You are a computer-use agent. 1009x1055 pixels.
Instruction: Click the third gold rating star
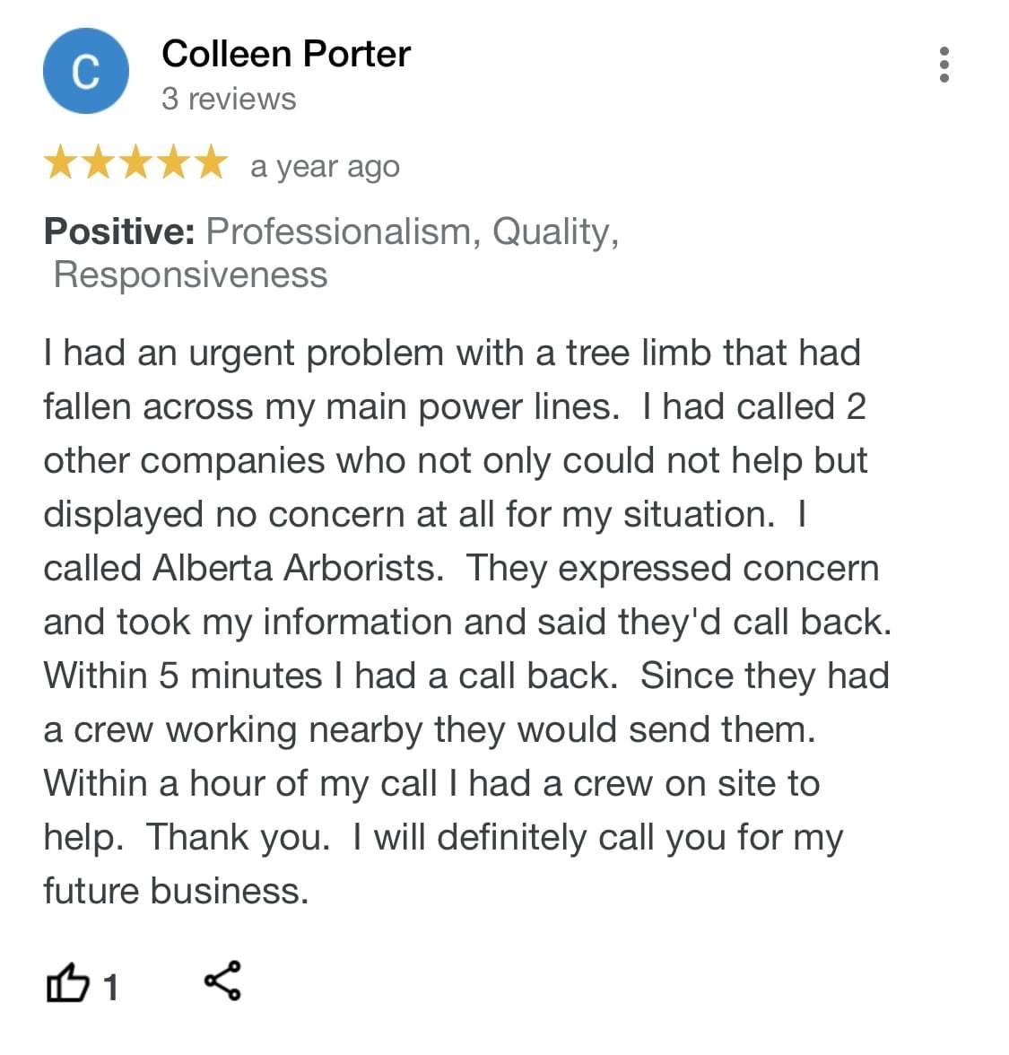tap(135, 164)
